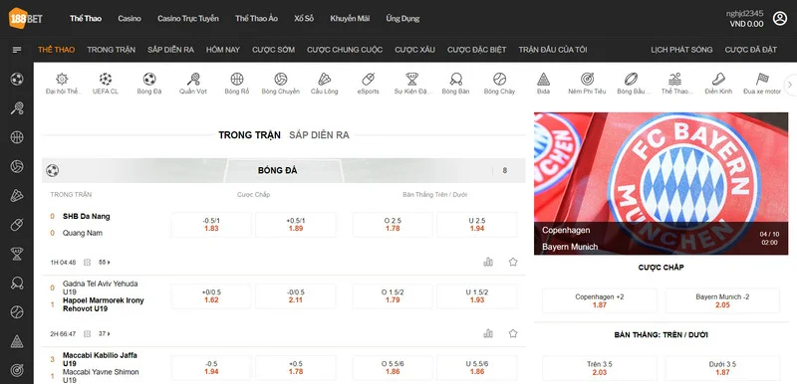The width and height of the screenshot is (797, 384).
Task: Bet Dưới 3.5 at 1.87
Action: click(x=722, y=368)
